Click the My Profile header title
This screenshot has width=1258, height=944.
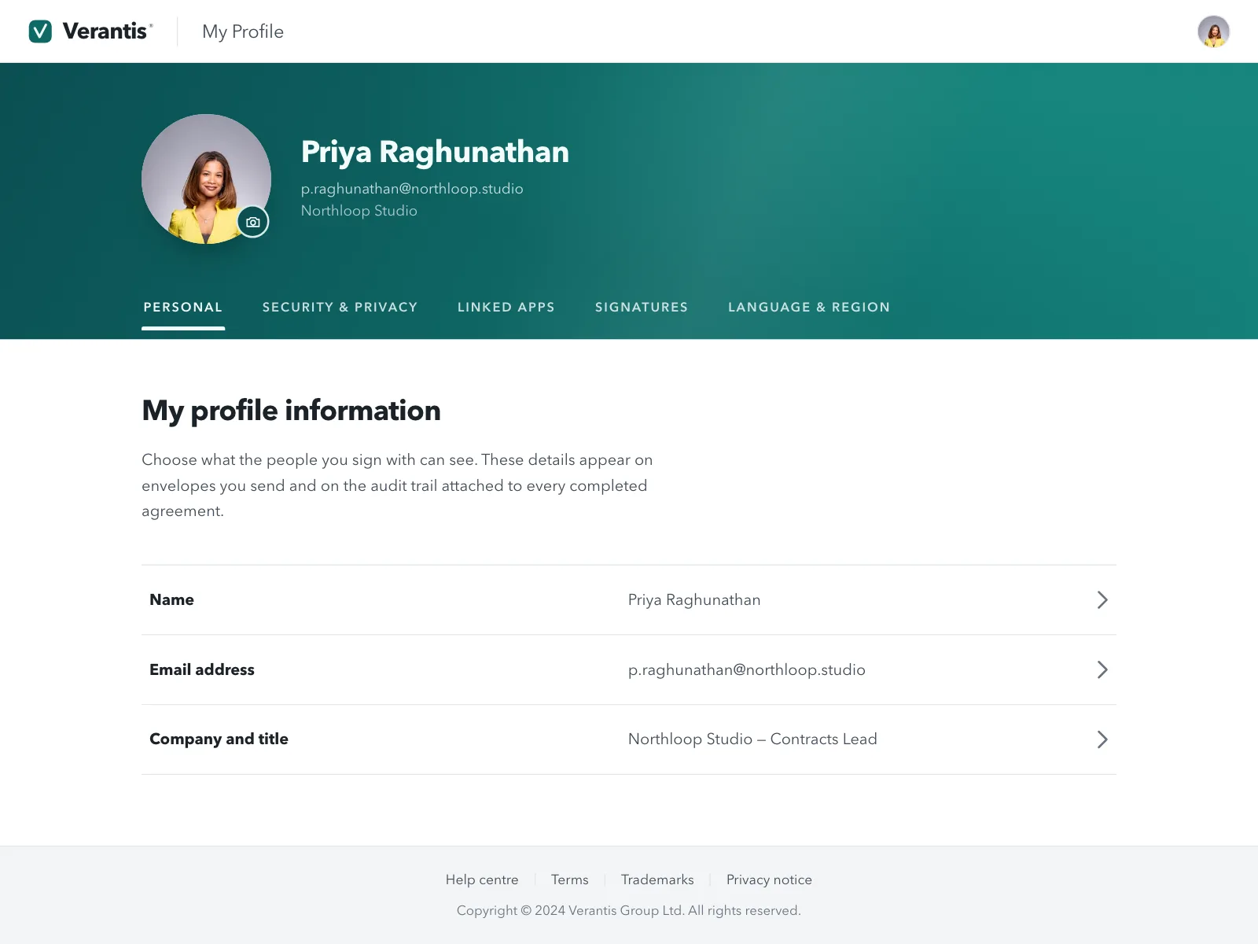tap(243, 31)
